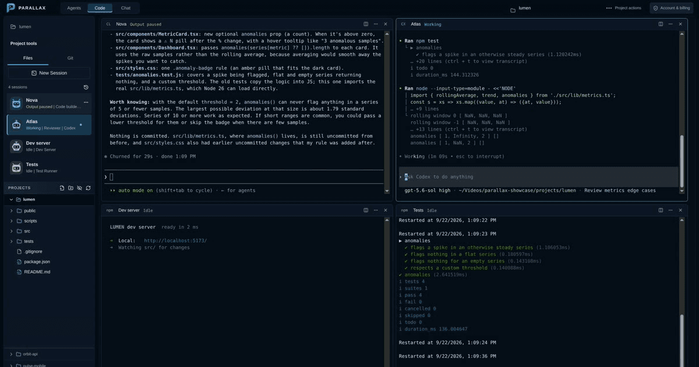Click the Ask Codex input field in Atlas
Screen dimensions: 699x367
pyautogui.click(x=539, y=177)
